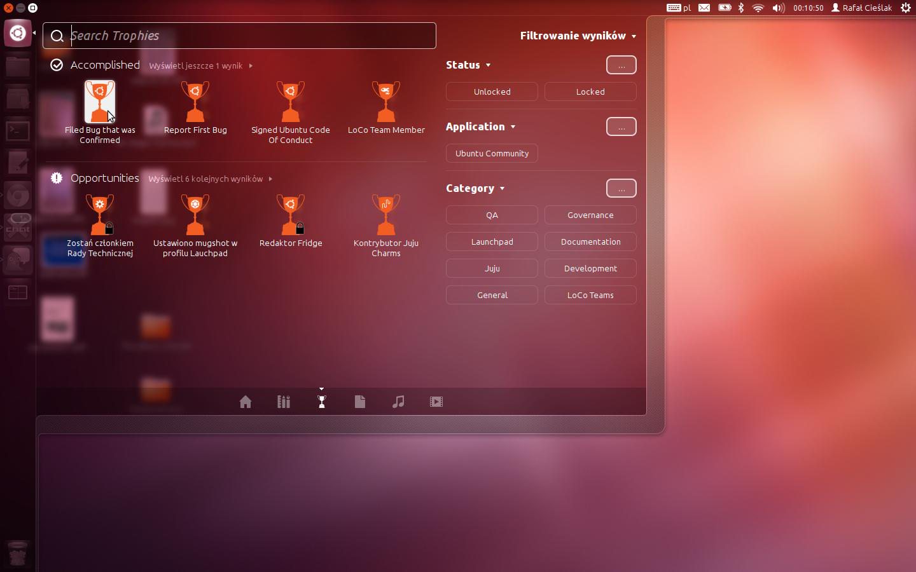Click the Opportunities section header
Image resolution: width=916 pixels, height=572 pixels.
coord(105,178)
